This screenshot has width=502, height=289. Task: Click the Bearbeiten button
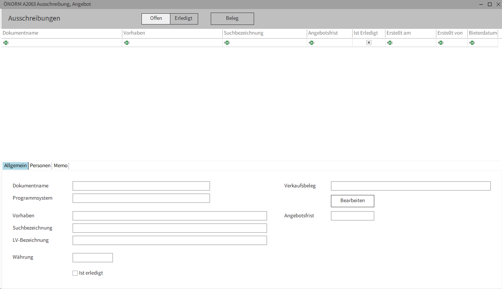352,201
